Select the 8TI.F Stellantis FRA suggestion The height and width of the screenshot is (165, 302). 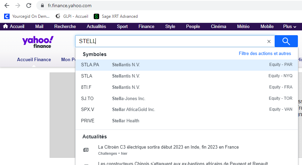click(x=187, y=87)
